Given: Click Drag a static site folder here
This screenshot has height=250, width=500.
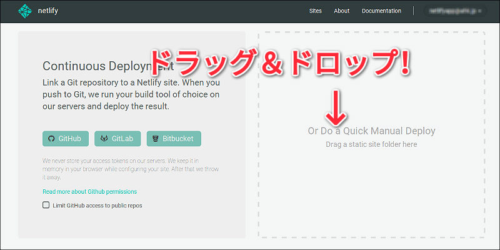Looking at the screenshot, I should tap(371, 144).
